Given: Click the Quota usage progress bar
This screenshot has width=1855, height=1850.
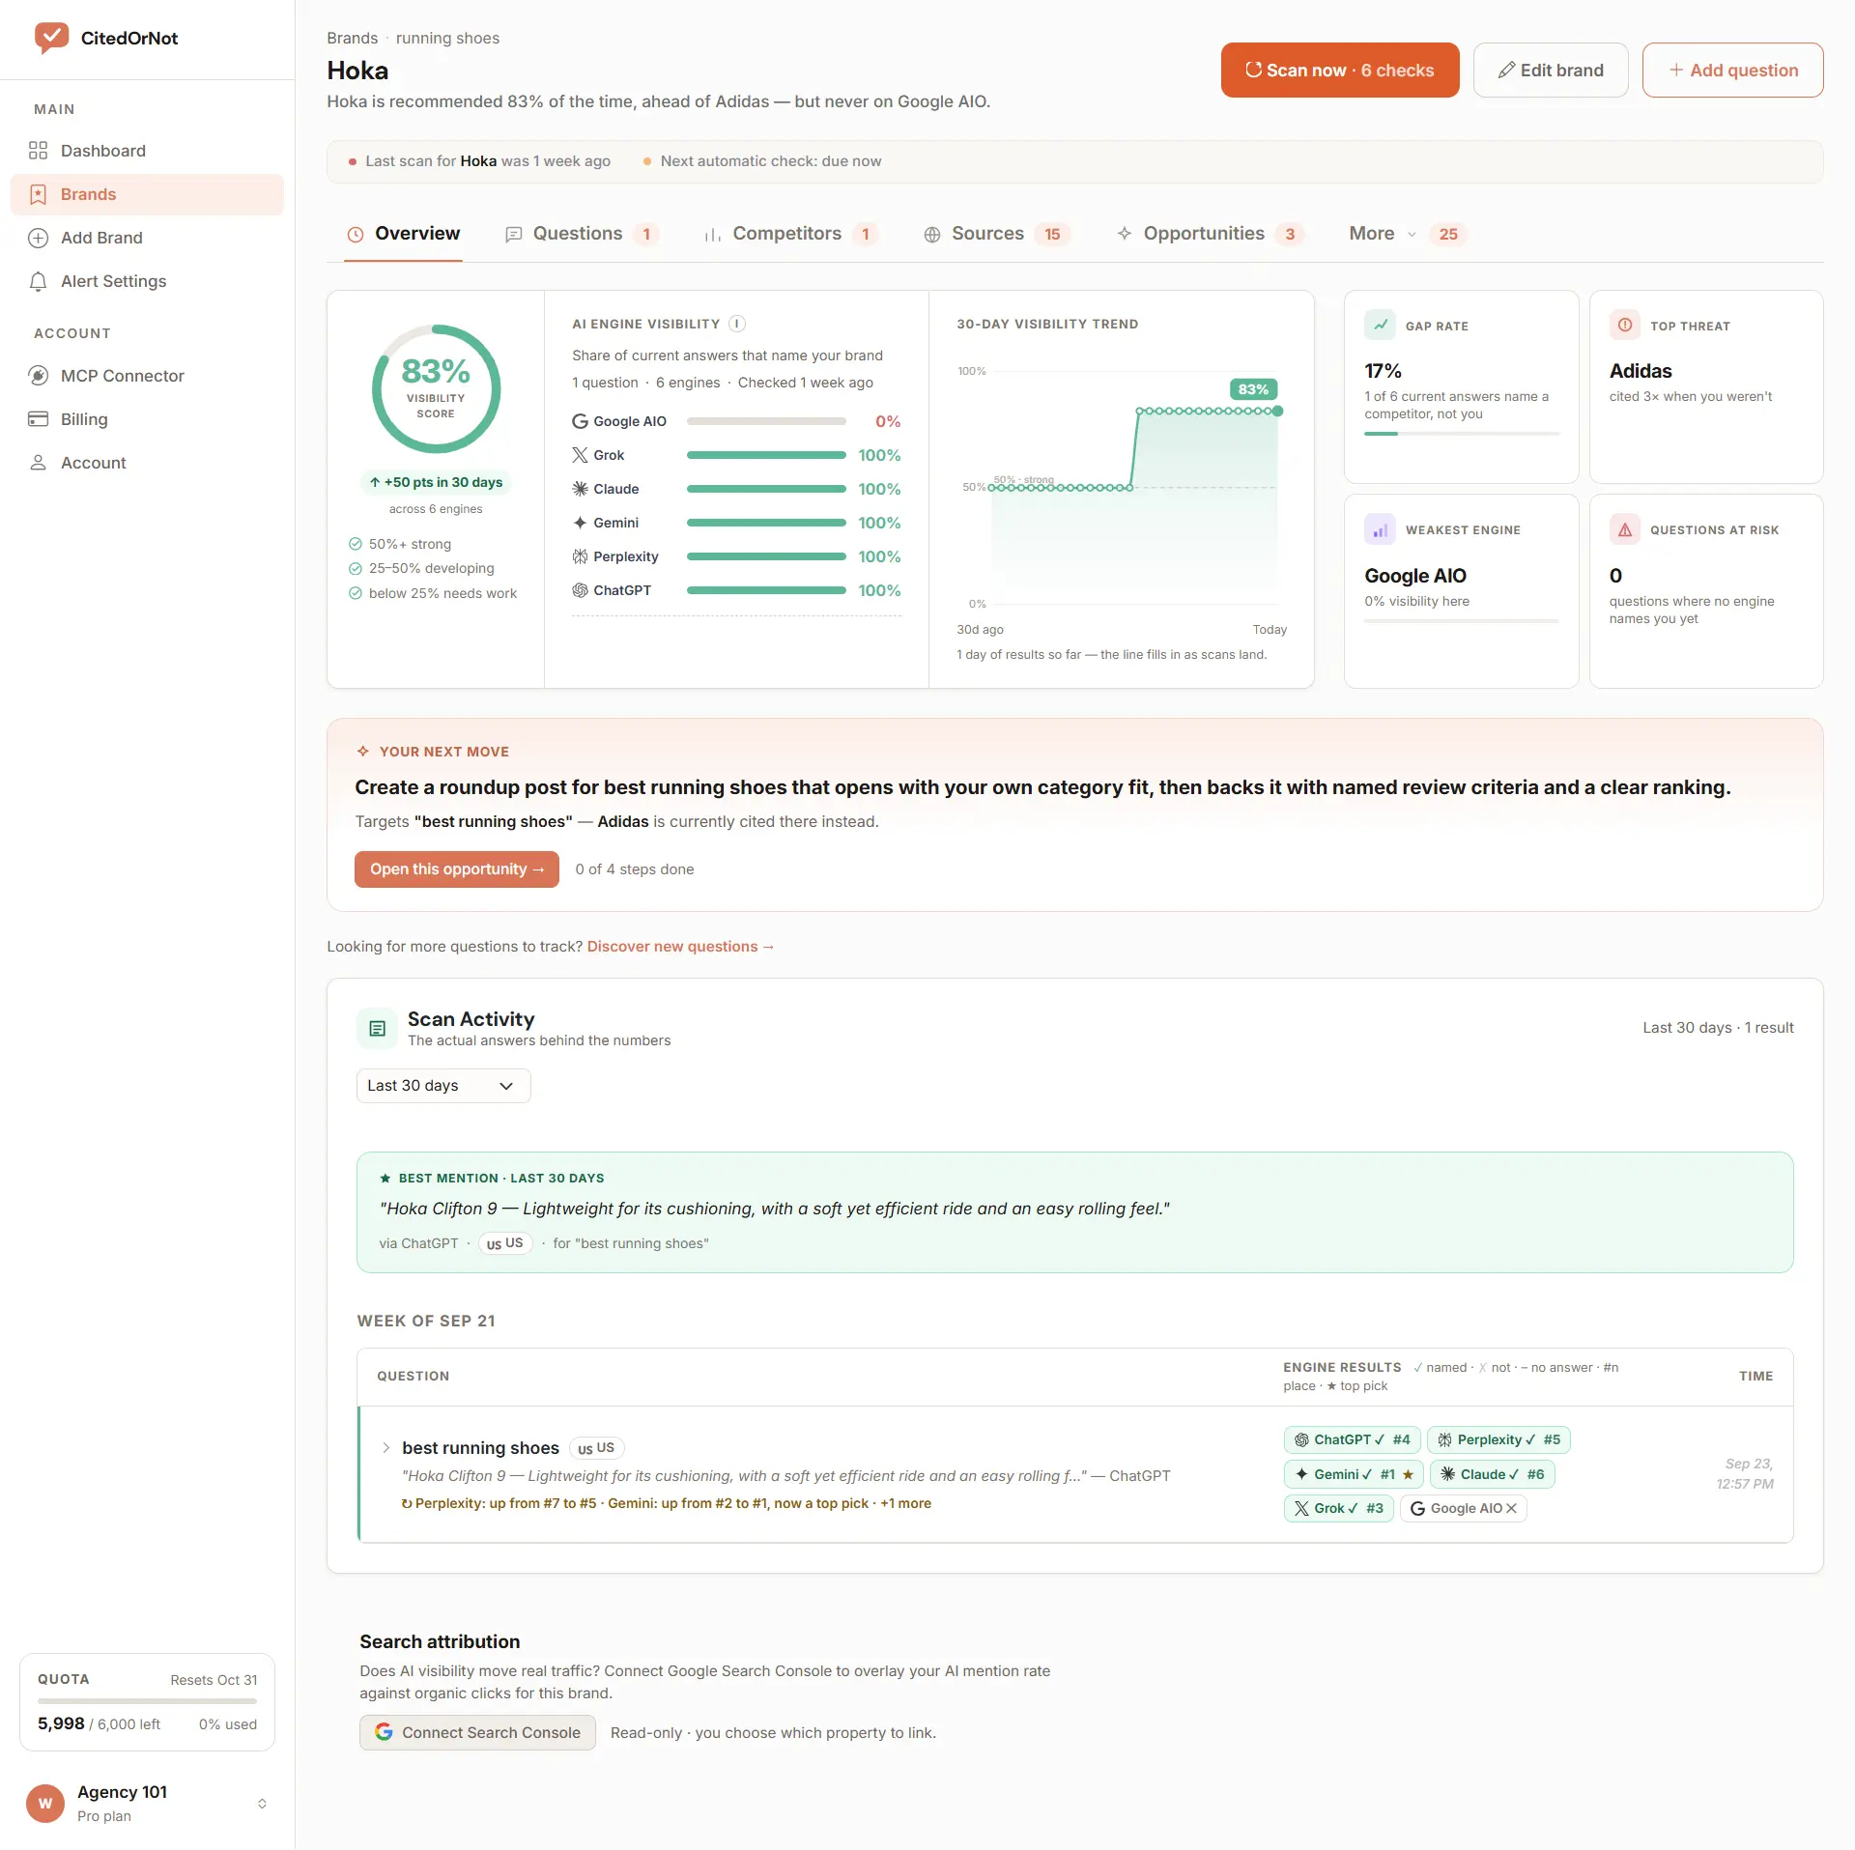Looking at the screenshot, I should tap(147, 1700).
